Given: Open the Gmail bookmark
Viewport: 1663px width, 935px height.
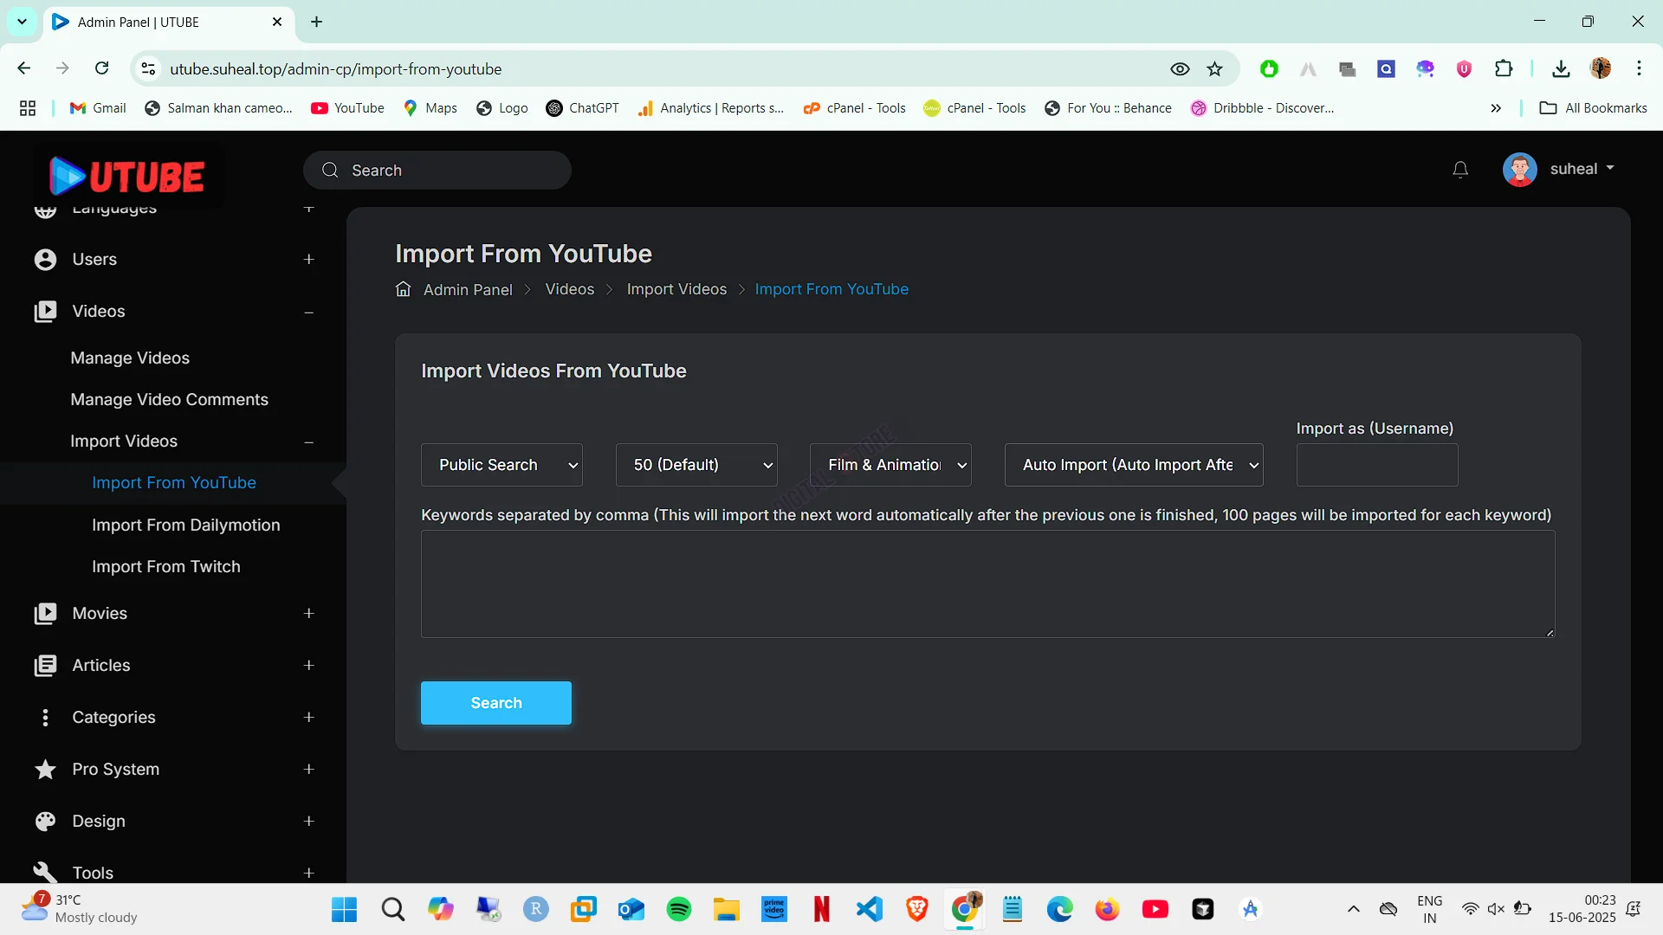Looking at the screenshot, I should pyautogui.click(x=98, y=108).
